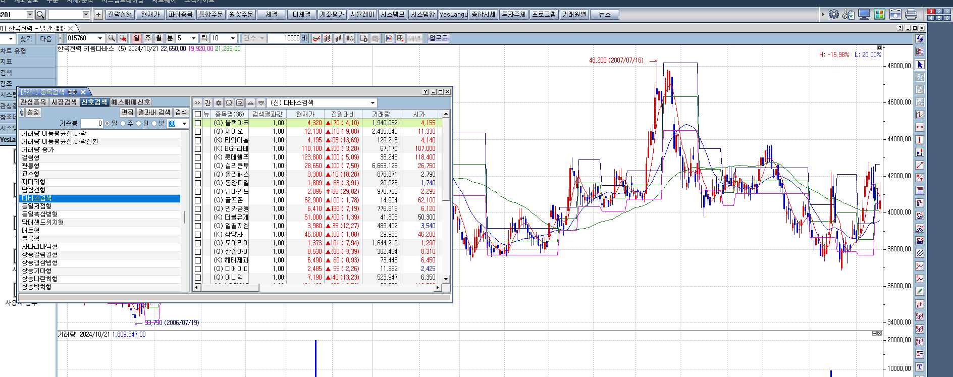Check the box for 블랙야크 row
Screen dimensions: 953x377
click(x=198, y=123)
